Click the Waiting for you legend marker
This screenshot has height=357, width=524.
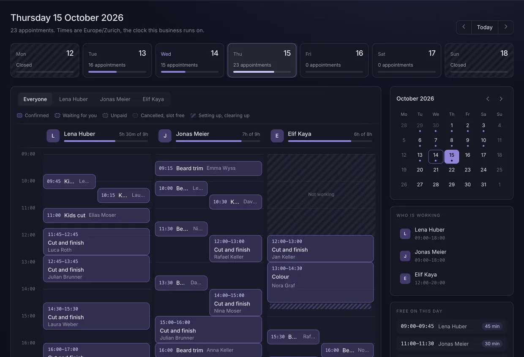coord(57,115)
